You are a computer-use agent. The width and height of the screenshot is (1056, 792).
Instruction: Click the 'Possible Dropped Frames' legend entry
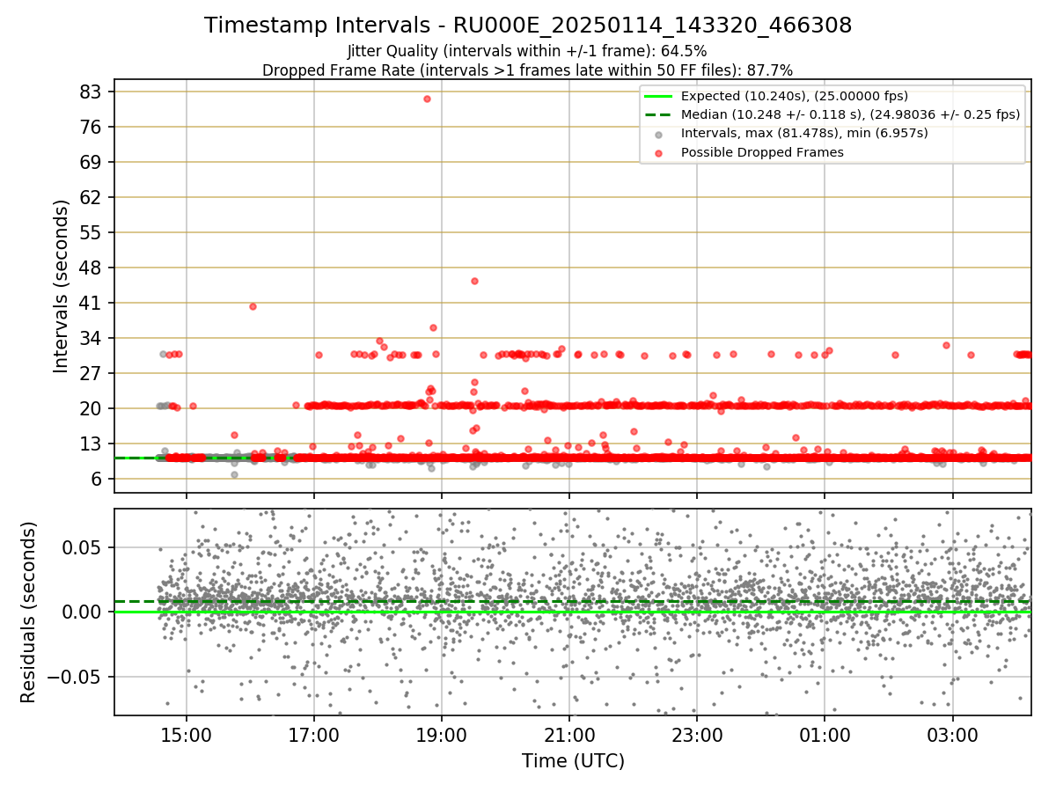tap(762, 152)
